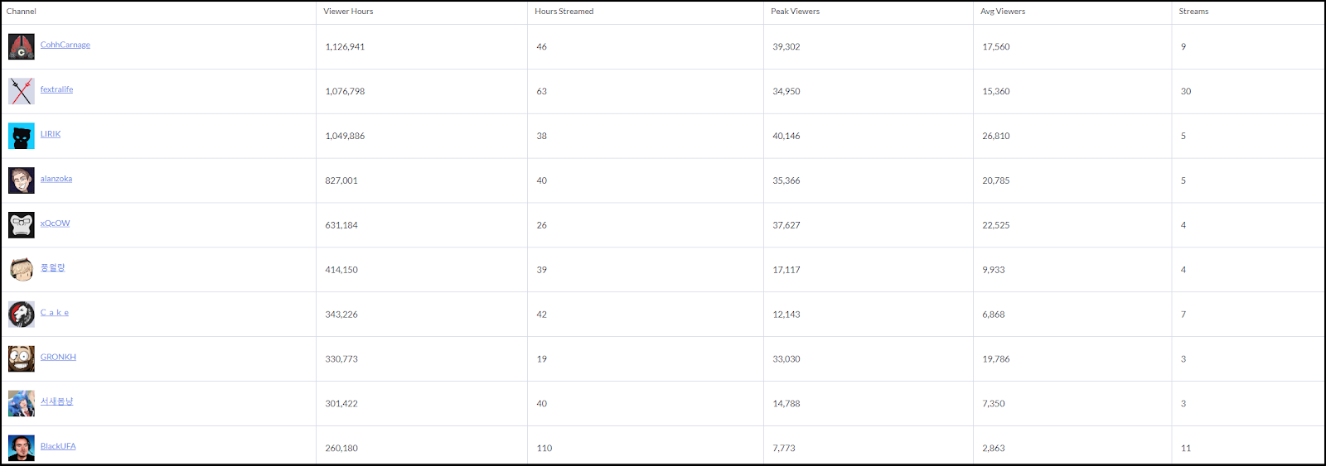Sort by Streams column header
The image size is (1326, 466).
click(1194, 12)
